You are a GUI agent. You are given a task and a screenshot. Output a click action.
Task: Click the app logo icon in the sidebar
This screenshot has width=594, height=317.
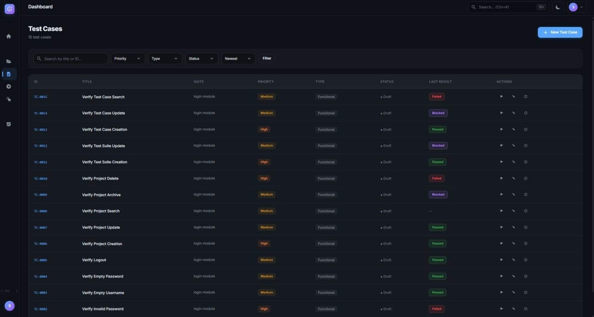(9, 9)
